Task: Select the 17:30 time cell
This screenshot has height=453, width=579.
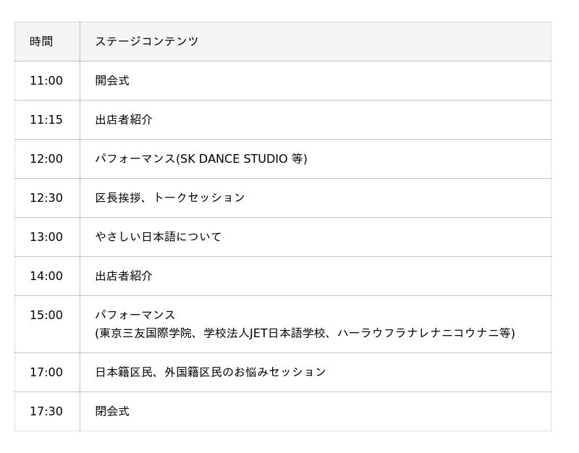Action: tap(46, 412)
